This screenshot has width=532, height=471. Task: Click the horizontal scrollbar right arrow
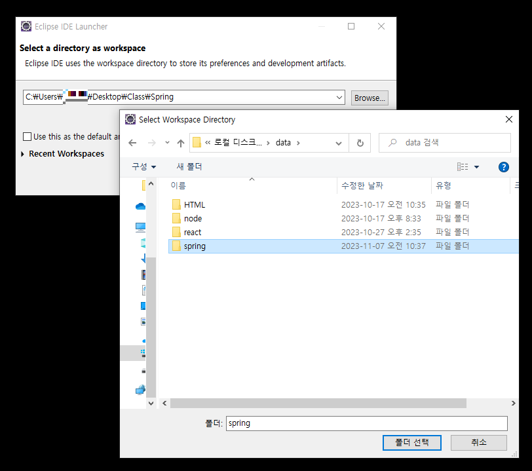[514, 403]
